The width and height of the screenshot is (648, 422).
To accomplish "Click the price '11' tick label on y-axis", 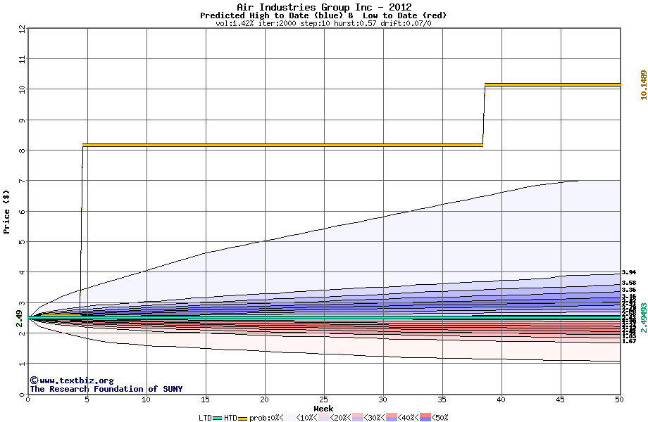I will pyautogui.click(x=22, y=59).
